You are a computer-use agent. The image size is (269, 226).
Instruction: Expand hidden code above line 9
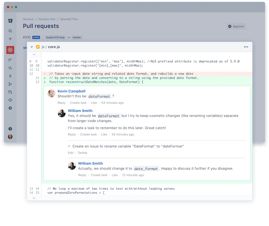click(x=34, y=54)
